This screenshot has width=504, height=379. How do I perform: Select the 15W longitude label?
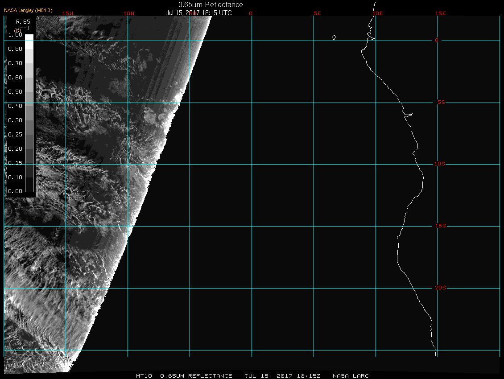(68, 13)
